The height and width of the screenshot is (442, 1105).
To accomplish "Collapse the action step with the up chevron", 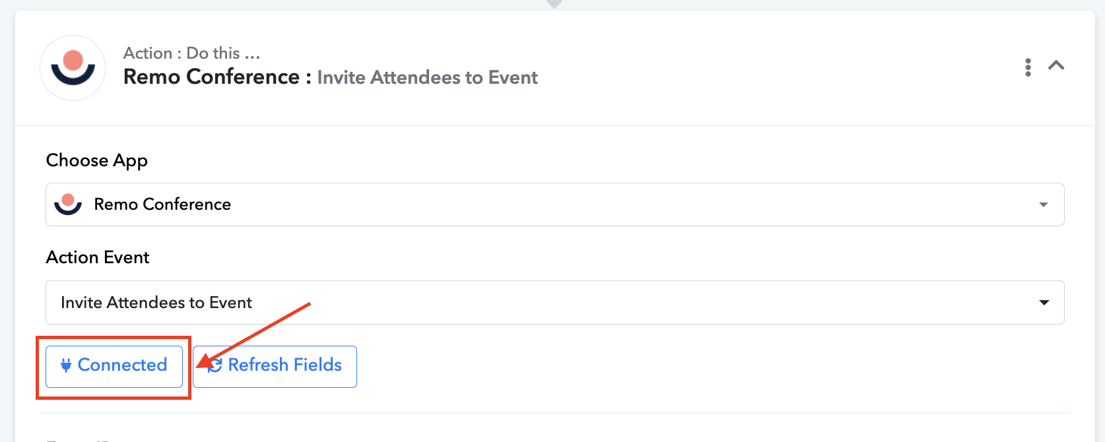I will pyautogui.click(x=1056, y=65).
